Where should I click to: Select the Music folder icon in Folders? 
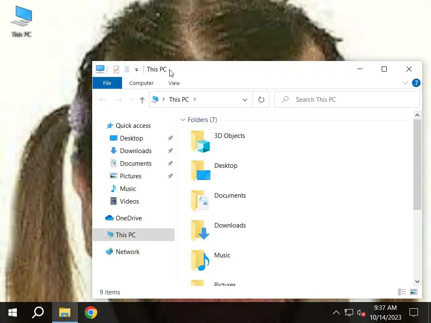click(x=200, y=260)
